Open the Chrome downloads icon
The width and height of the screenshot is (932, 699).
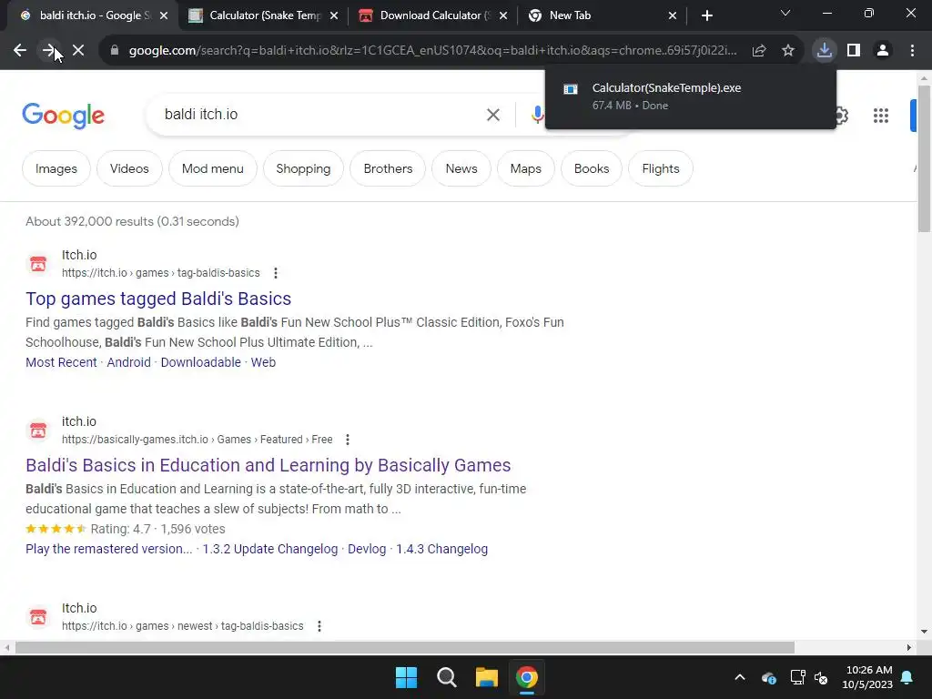pos(825,51)
